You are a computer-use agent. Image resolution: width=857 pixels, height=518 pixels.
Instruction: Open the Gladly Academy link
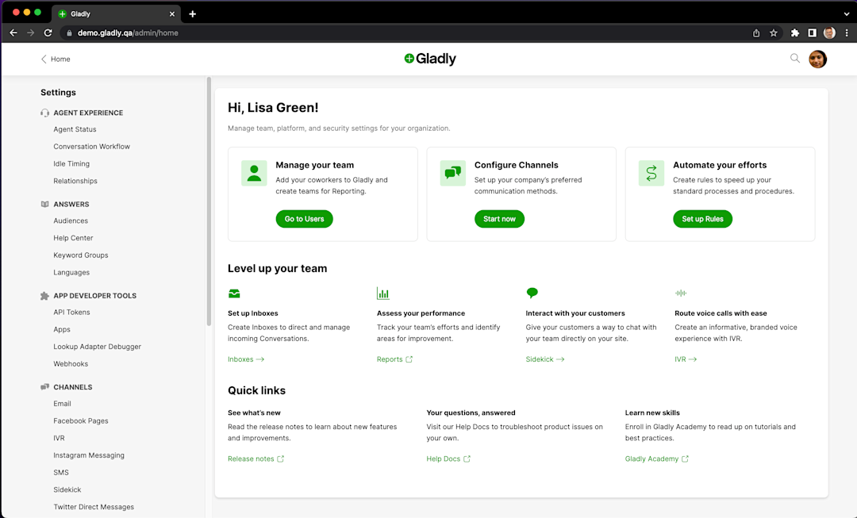(656, 459)
